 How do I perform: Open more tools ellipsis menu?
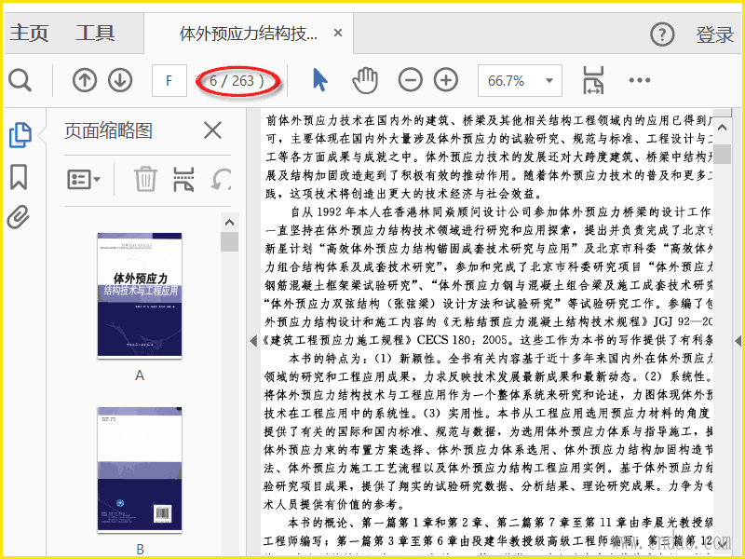tap(639, 80)
